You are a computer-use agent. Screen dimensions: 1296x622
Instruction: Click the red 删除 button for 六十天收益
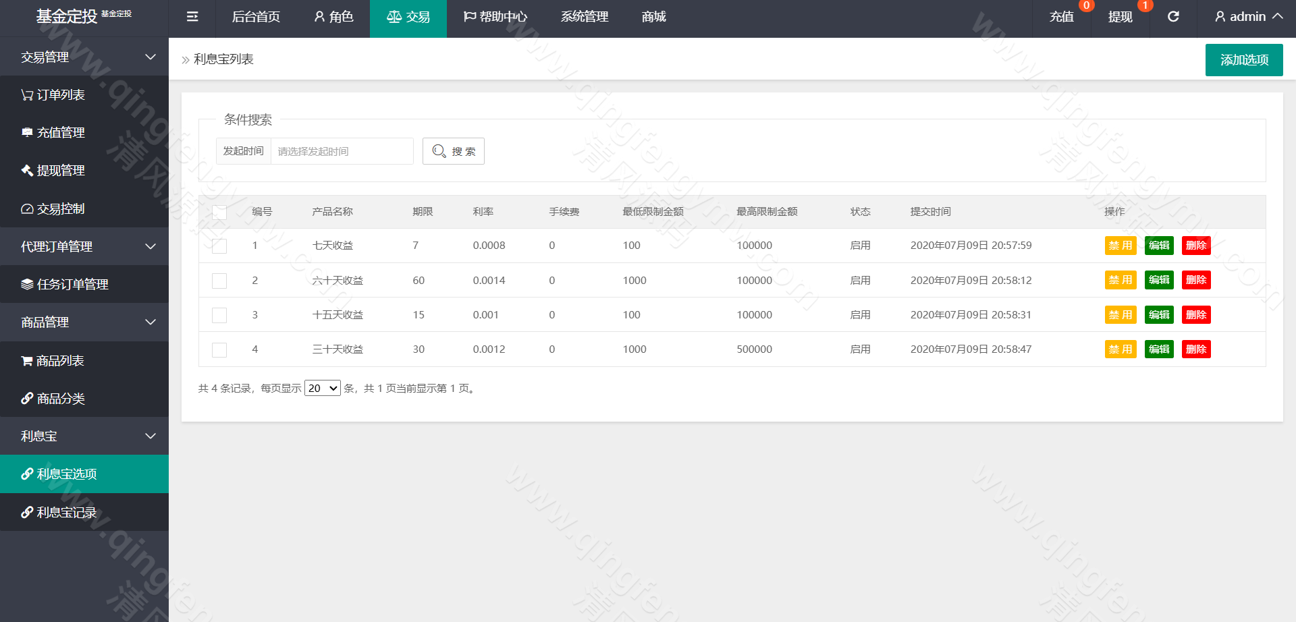pos(1196,280)
